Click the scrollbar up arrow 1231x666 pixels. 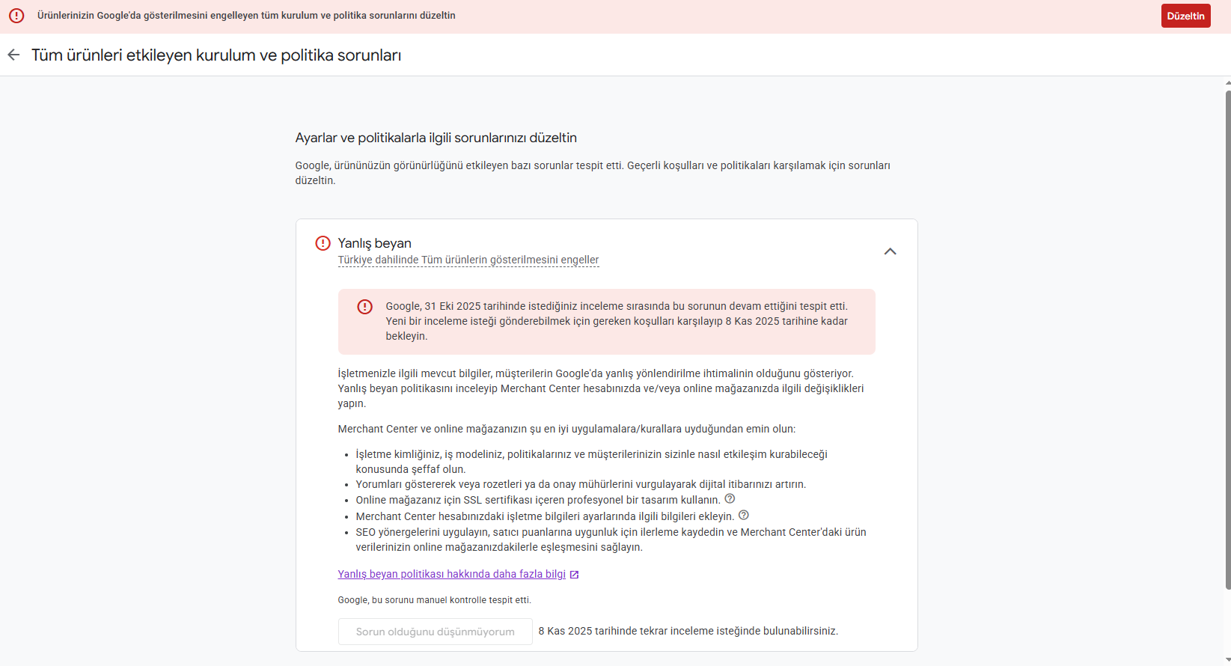1227,82
